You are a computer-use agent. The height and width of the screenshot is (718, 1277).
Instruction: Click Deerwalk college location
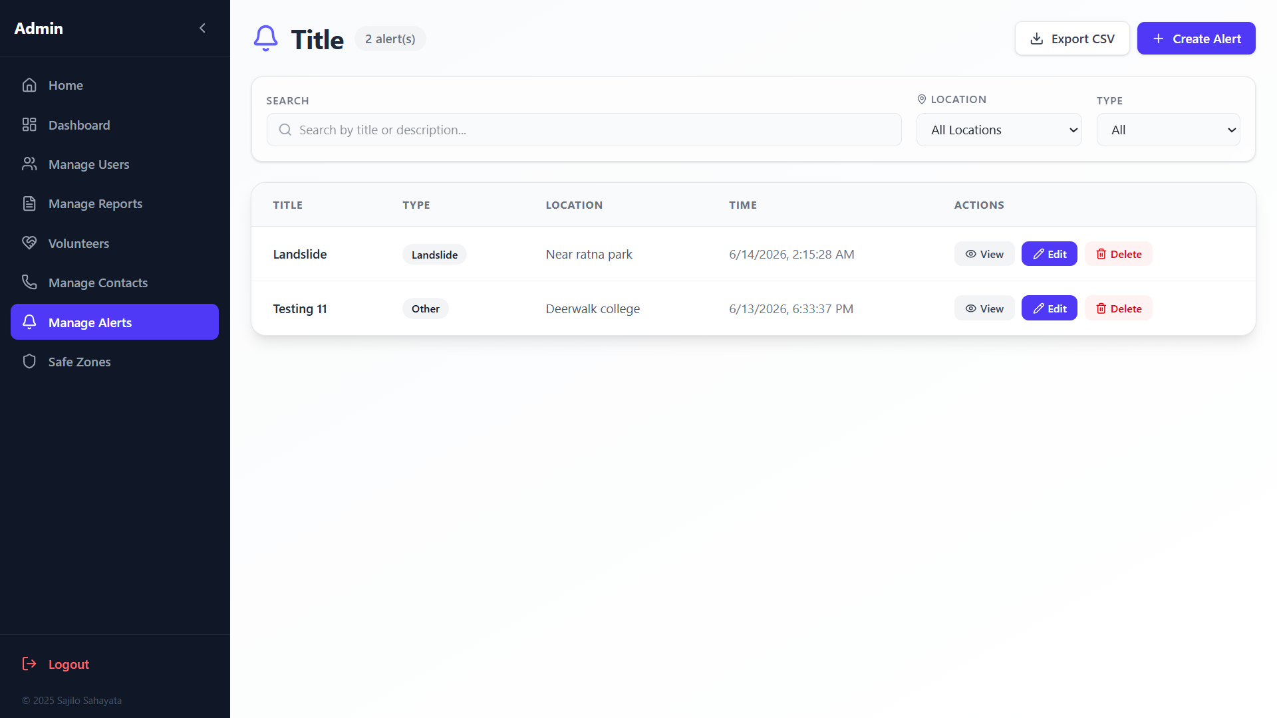tap(593, 308)
